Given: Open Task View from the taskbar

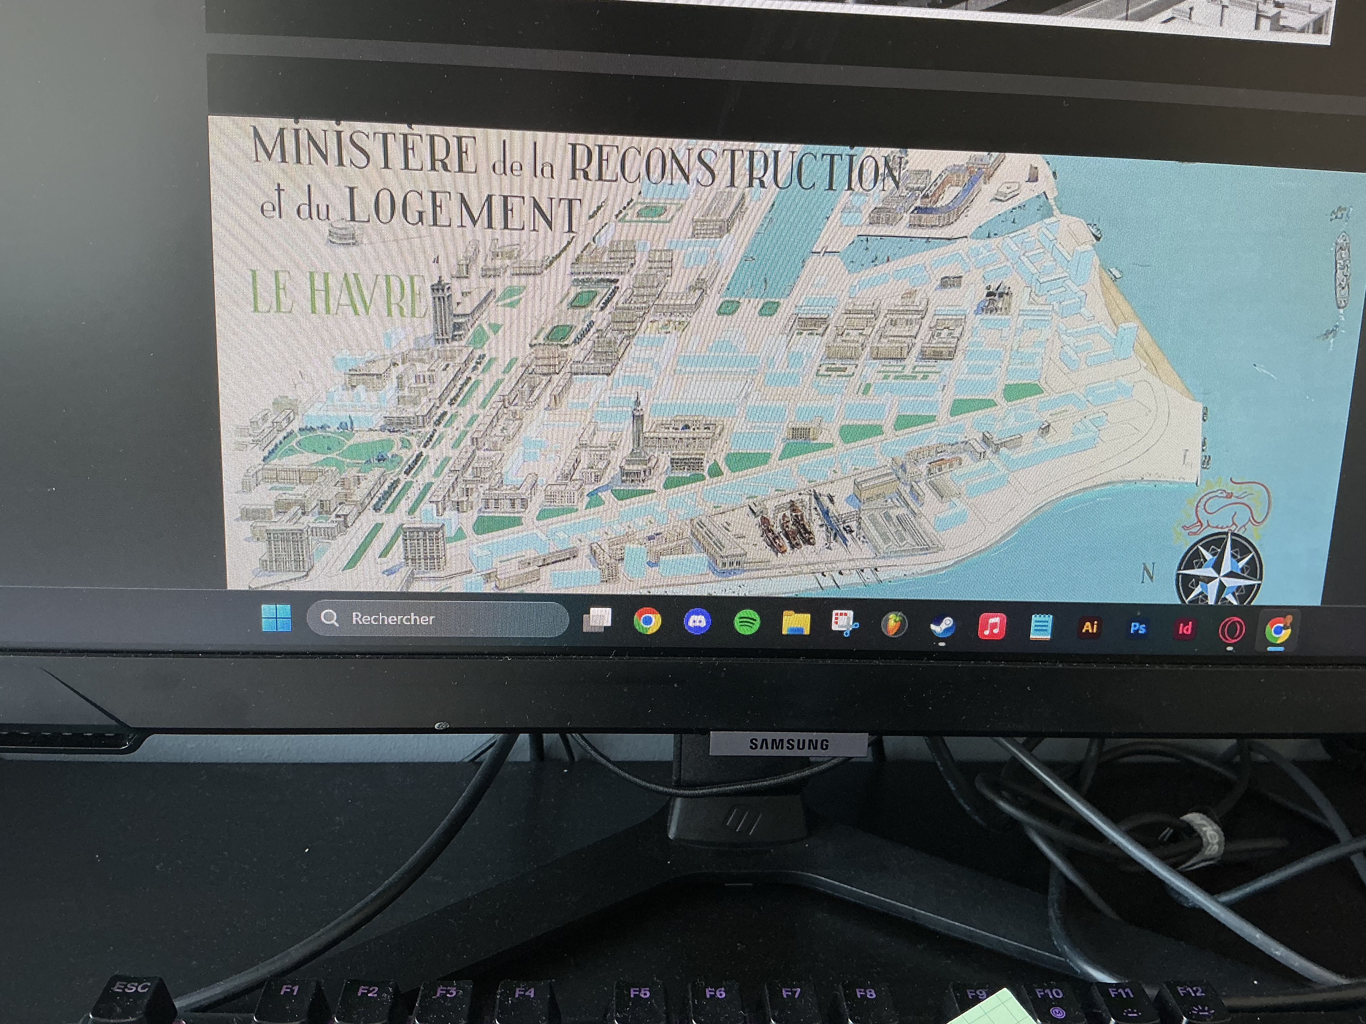Looking at the screenshot, I should click(597, 620).
